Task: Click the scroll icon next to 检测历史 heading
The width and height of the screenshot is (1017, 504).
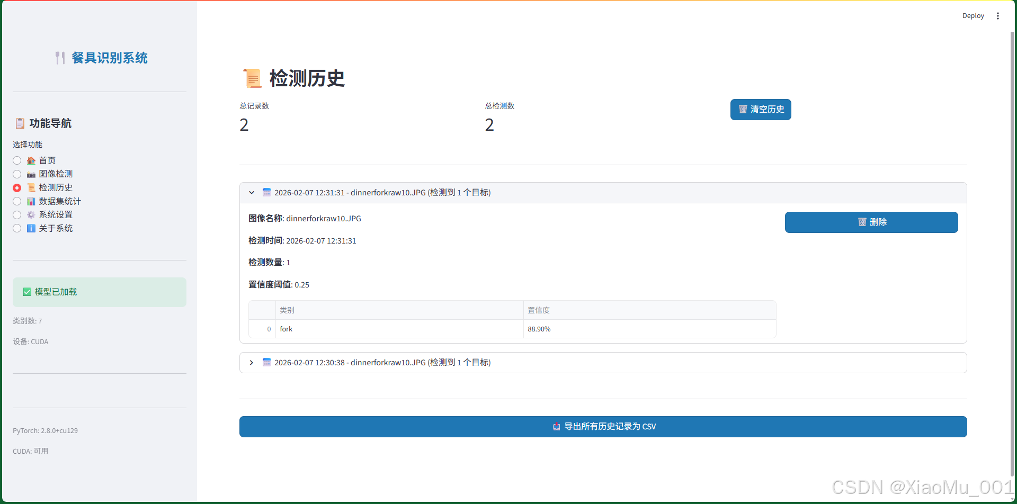Action: click(x=253, y=78)
